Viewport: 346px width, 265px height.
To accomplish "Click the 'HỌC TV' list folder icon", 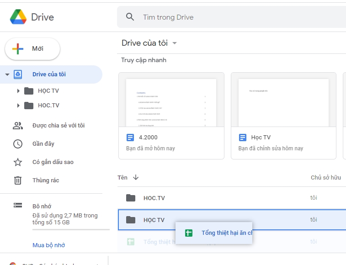I will click(131, 220).
